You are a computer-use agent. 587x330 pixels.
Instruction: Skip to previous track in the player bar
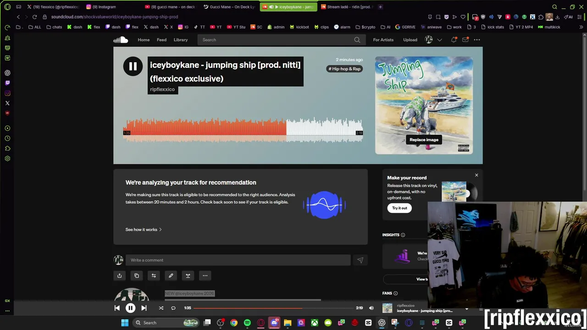point(117,308)
